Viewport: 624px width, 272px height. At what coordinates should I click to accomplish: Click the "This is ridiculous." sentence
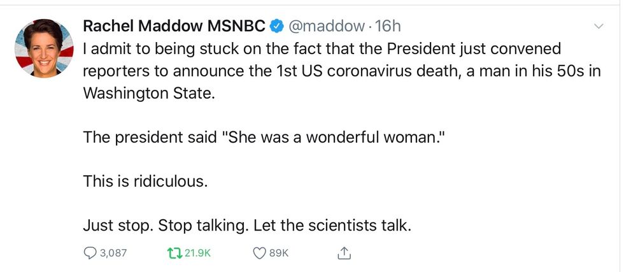click(146, 181)
